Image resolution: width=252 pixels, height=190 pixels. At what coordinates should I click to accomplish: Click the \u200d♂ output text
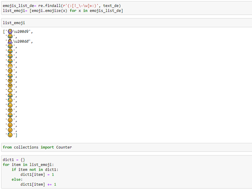(22, 42)
